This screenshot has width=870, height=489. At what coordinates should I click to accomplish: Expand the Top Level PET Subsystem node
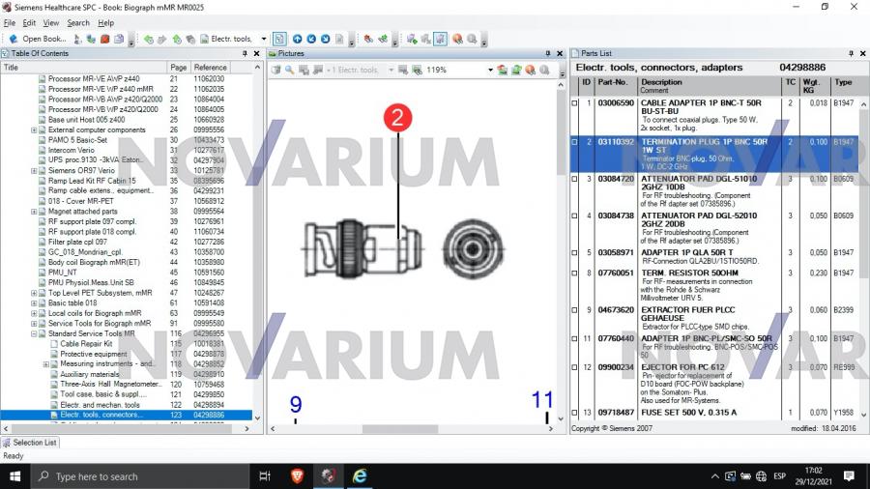click(34, 292)
